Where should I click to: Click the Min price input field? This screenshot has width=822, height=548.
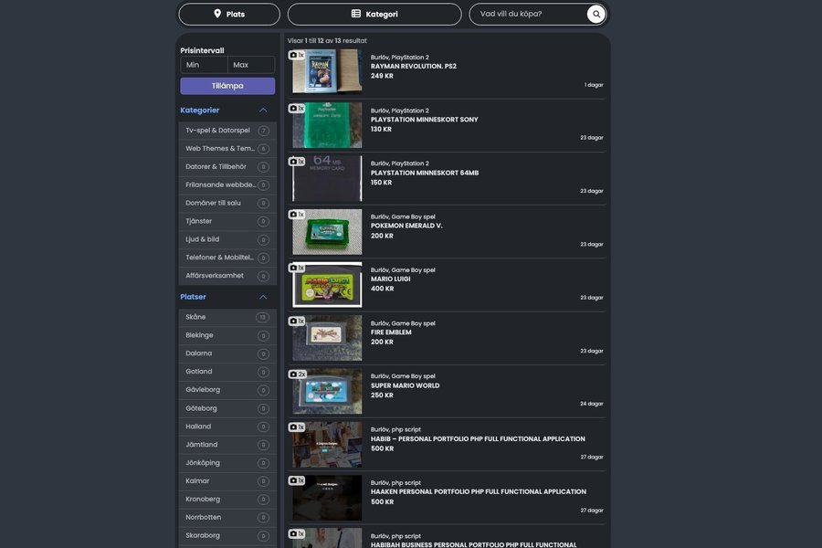(204, 65)
